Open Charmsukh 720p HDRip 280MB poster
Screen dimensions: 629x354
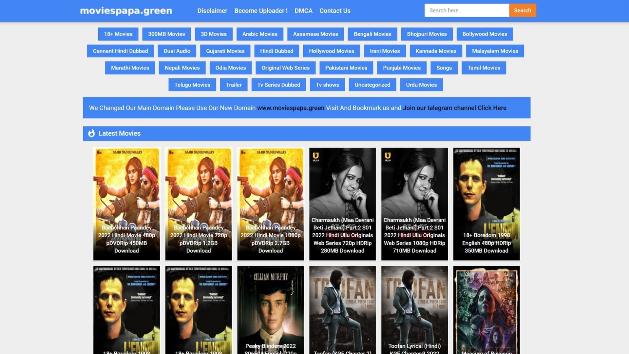(x=342, y=204)
